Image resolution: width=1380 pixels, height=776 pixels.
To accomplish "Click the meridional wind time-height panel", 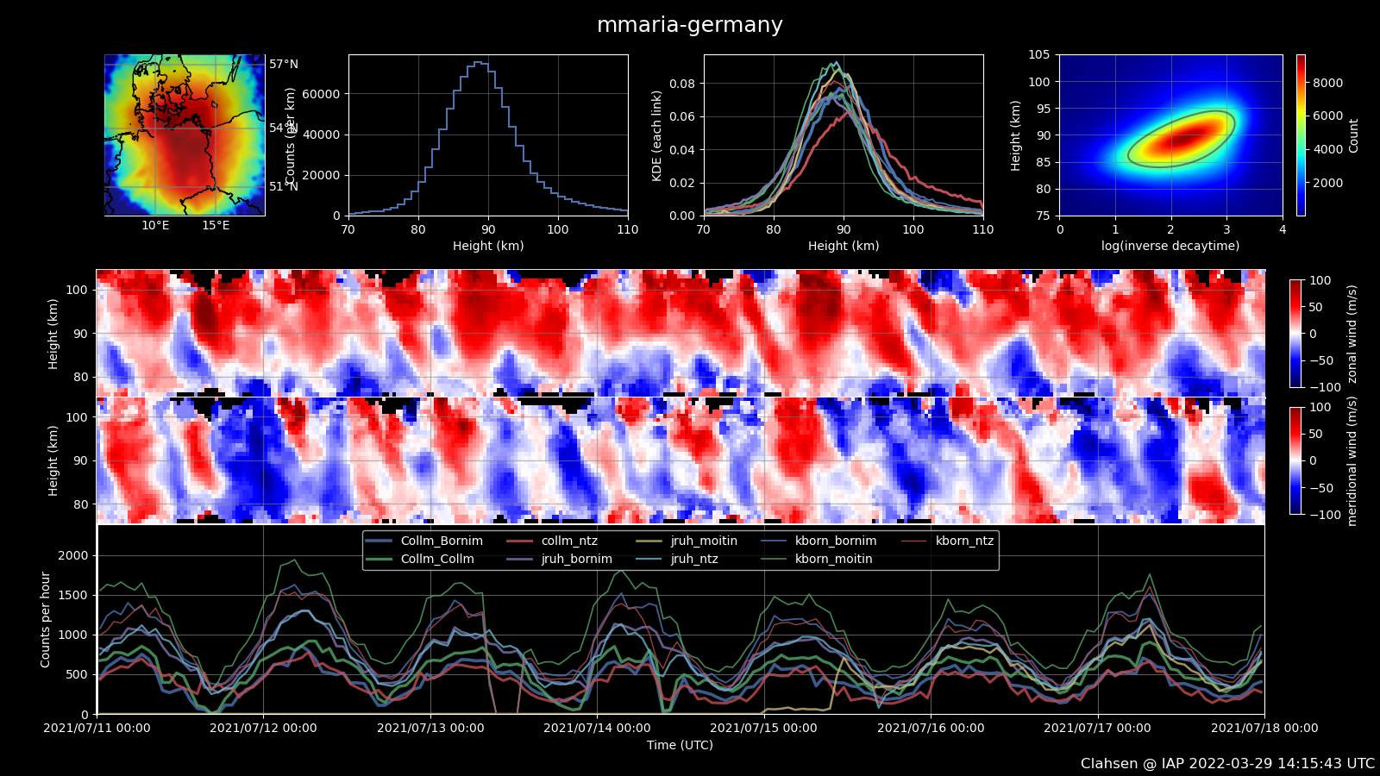I will click(x=681, y=460).
